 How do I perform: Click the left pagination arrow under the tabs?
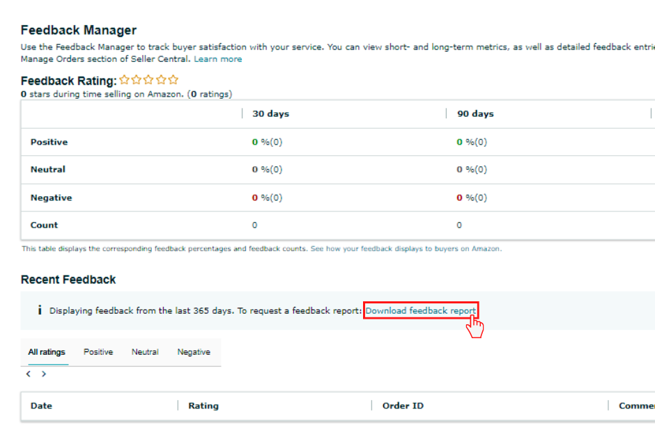(x=28, y=373)
